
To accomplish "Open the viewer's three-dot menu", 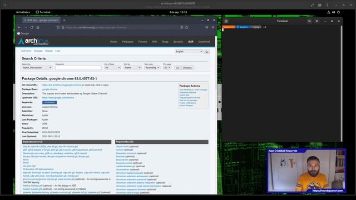I will click(x=327, y=5).
